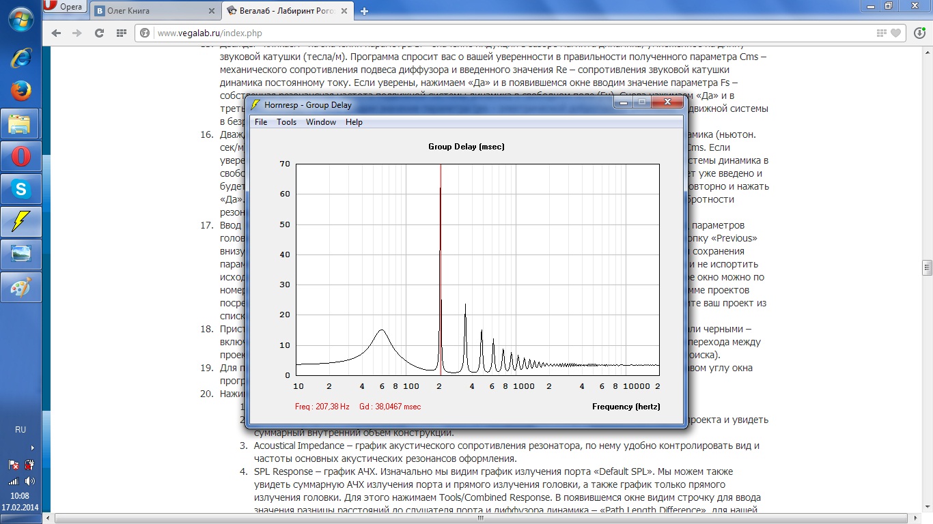This screenshot has height=524, width=933.
Task: Show hidden system tray icons
Action: [32, 448]
